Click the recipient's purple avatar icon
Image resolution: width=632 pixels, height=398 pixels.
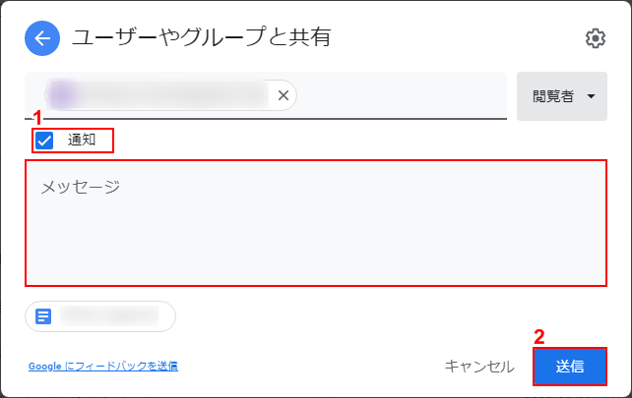[63, 95]
